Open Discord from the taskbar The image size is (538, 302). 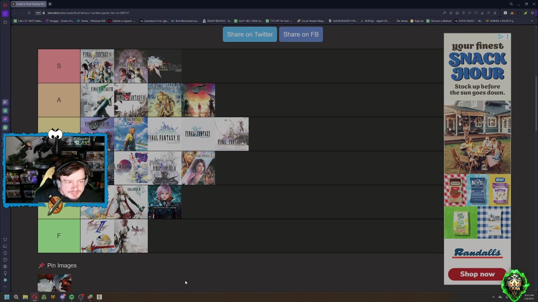point(62,297)
